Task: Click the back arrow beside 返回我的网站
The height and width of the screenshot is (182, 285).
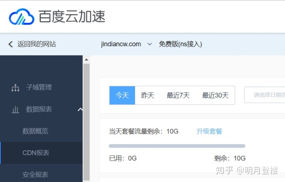Action: (11, 44)
